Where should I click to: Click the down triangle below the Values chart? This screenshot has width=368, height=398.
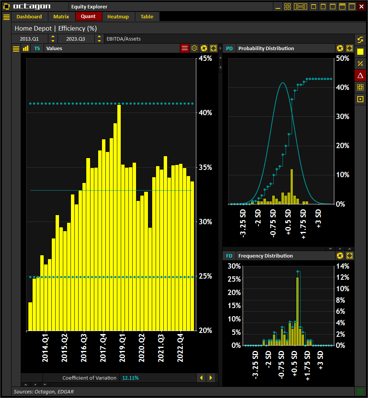tap(45, 384)
